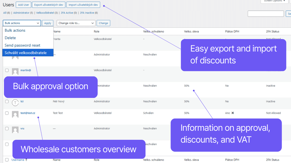Show 2FA Active (0) users
The image size is (291, 163).
69,13
